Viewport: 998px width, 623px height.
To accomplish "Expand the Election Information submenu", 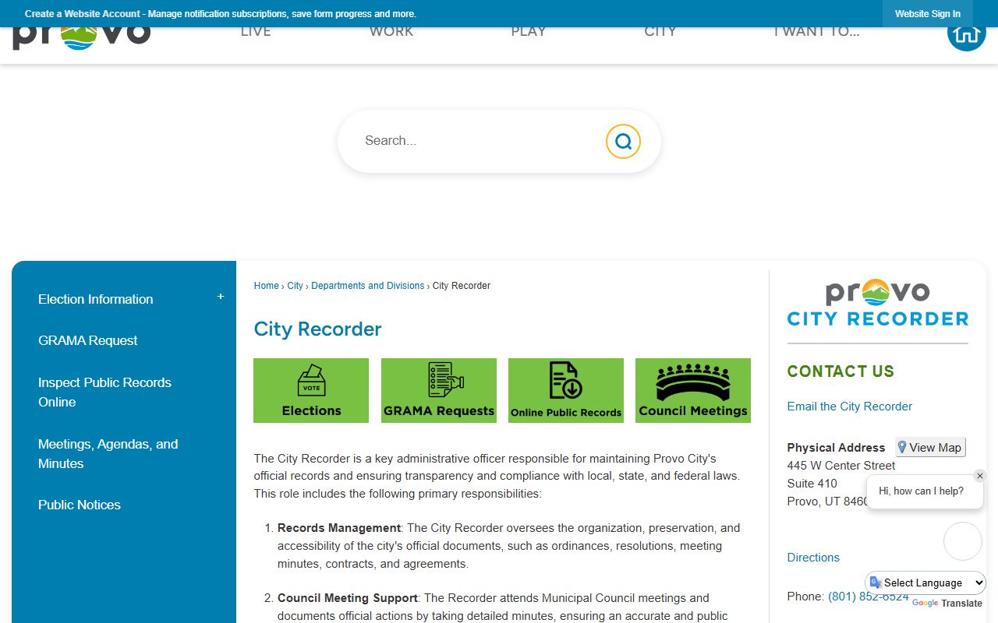I will pyautogui.click(x=221, y=297).
